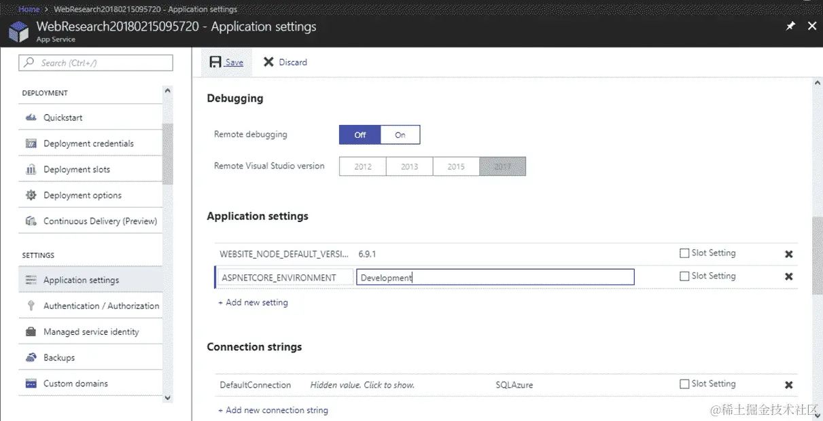823x421 pixels.
Task: Select Visual Studio version 2017
Action: (x=502, y=166)
